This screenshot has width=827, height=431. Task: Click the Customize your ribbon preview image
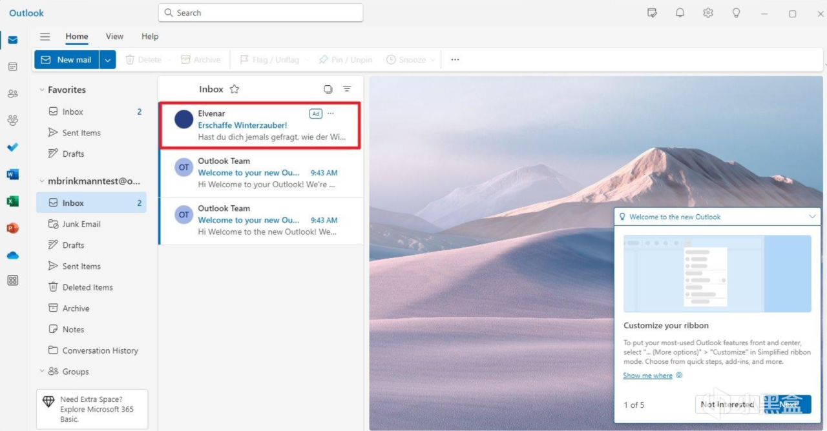click(717, 274)
